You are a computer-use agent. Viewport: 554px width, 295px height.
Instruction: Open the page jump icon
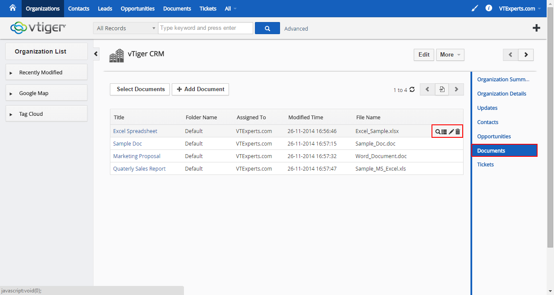pyautogui.click(x=442, y=89)
